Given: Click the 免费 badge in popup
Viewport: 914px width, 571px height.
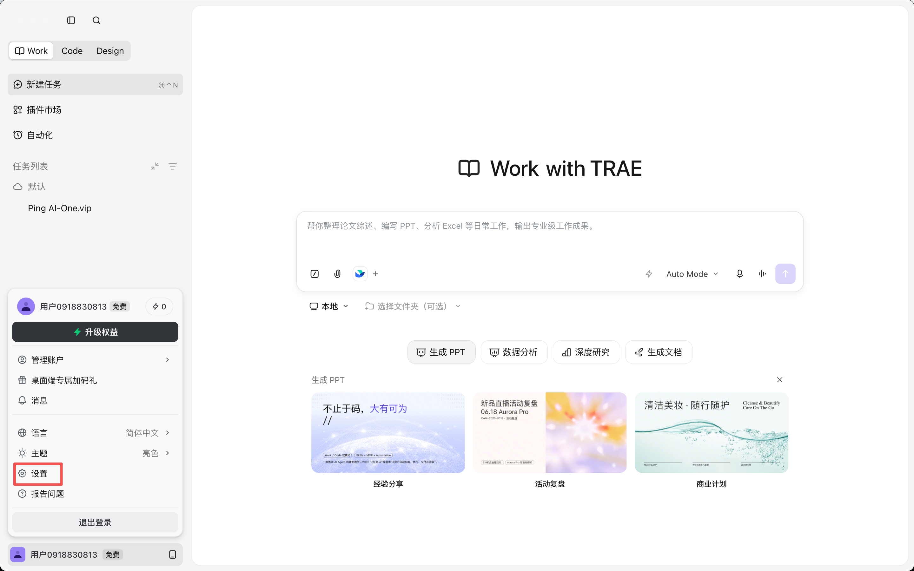Looking at the screenshot, I should click(x=120, y=306).
